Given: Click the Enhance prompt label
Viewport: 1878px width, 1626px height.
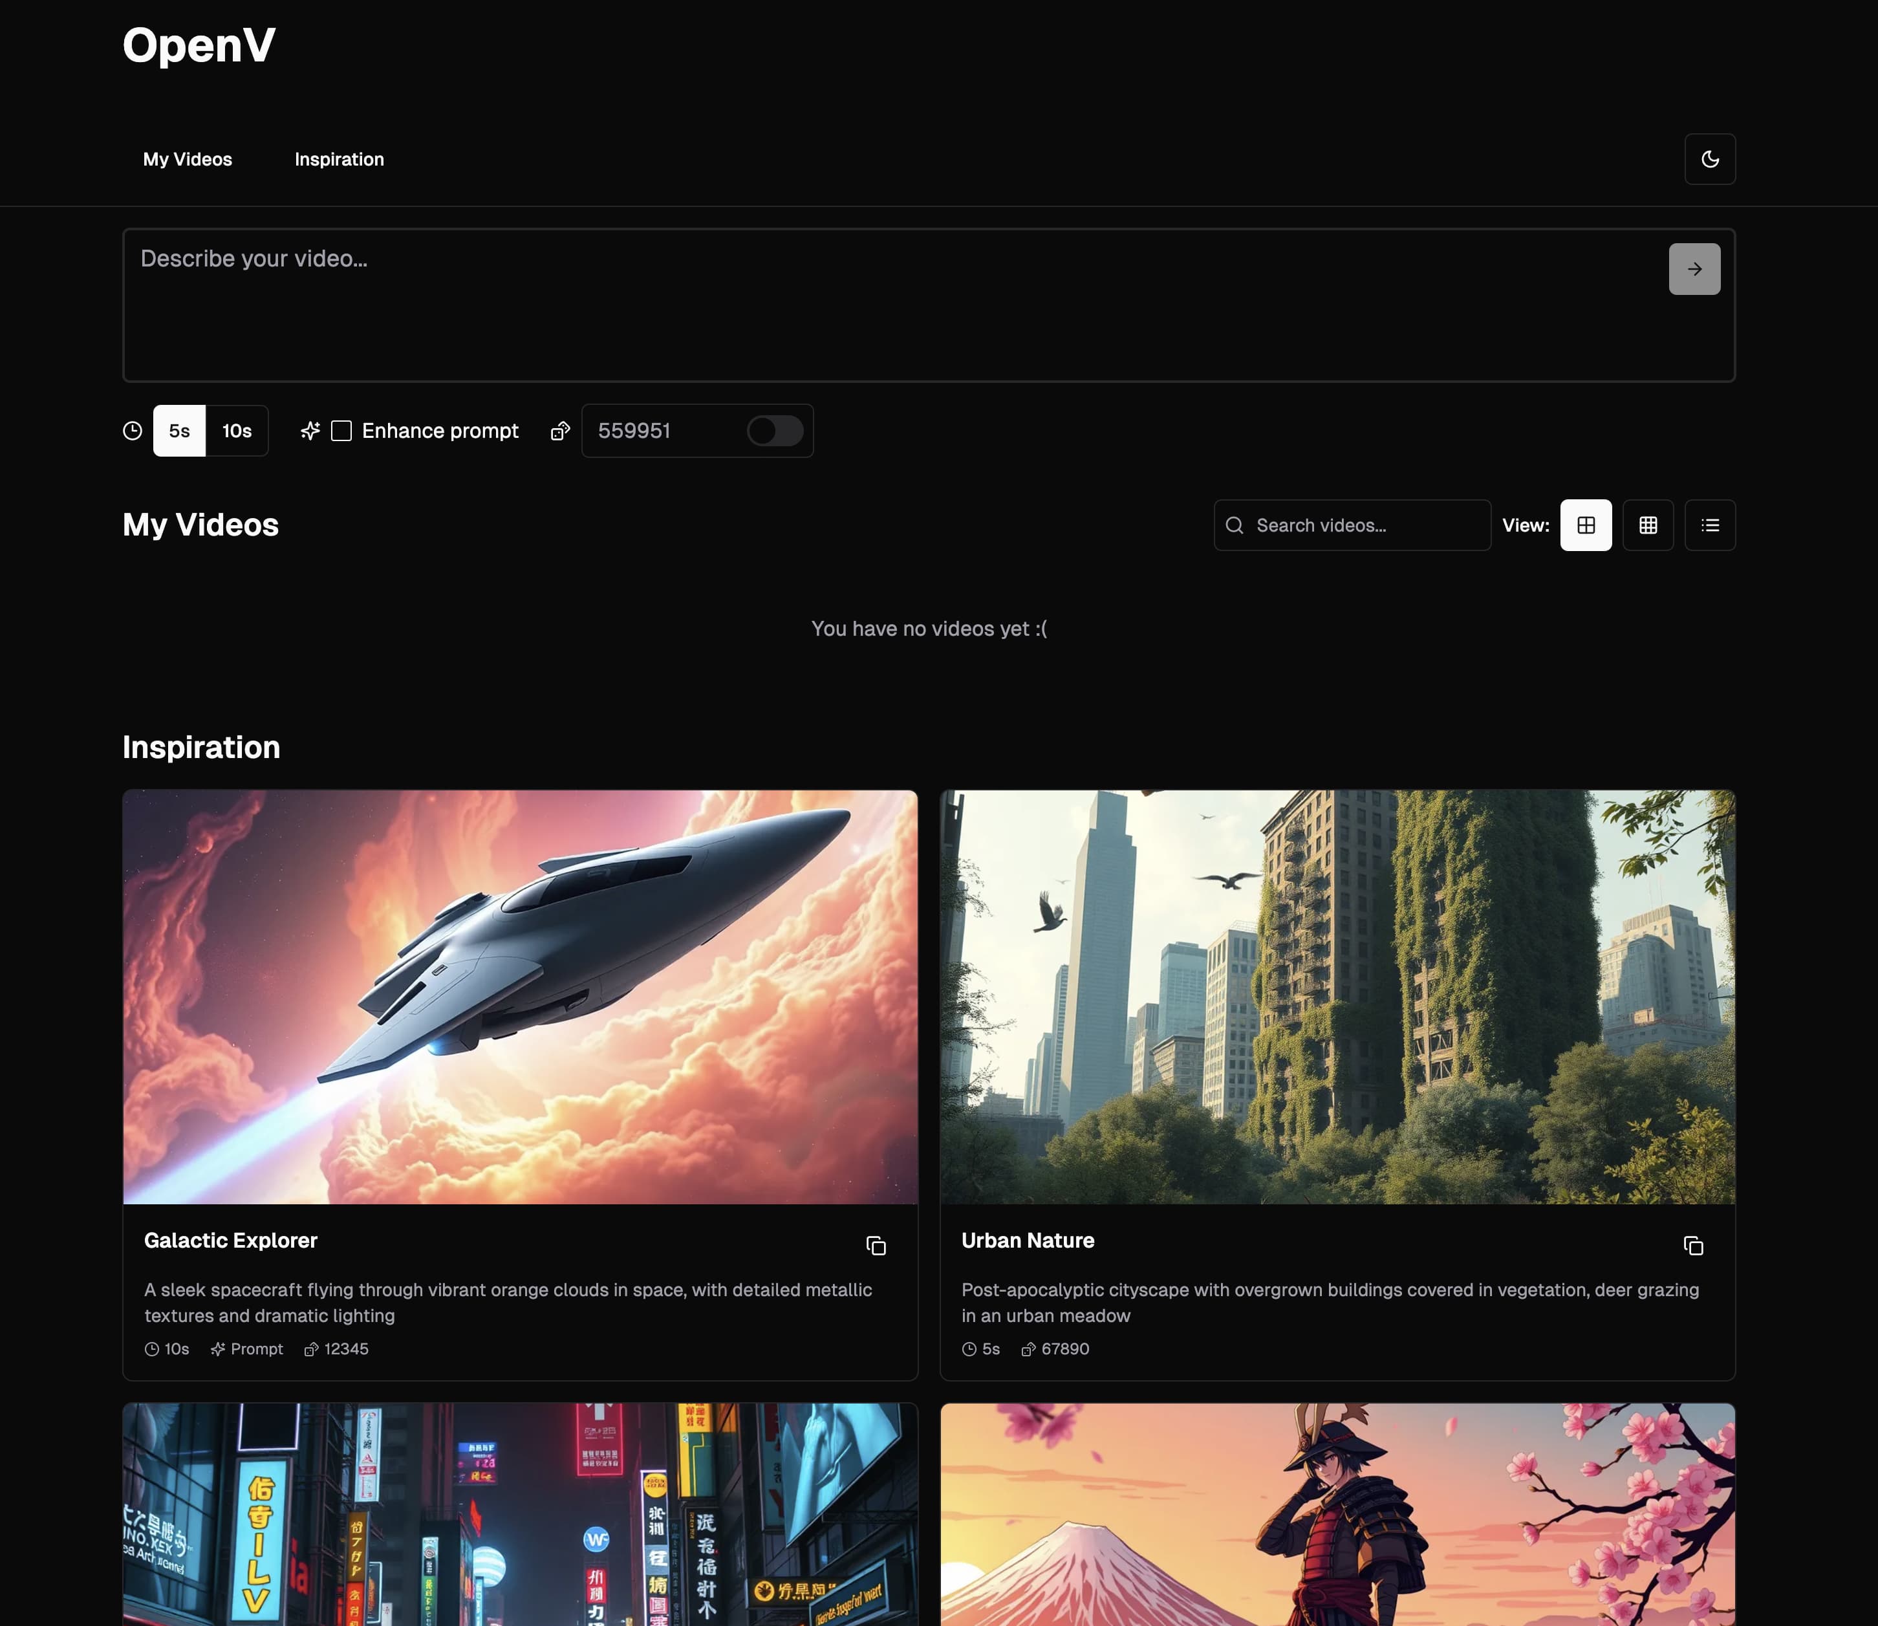Looking at the screenshot, I should coord(440,431).
